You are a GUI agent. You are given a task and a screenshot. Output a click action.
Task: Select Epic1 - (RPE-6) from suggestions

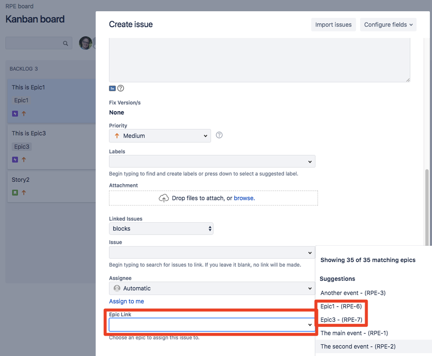341,306
